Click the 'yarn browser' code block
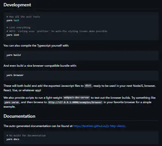Viewport: 162px width, 146px height. click(x=81, y=75)
